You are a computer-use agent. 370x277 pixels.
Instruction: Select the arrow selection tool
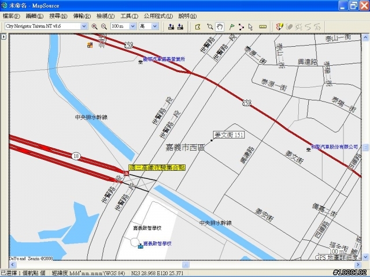point(250,27)
